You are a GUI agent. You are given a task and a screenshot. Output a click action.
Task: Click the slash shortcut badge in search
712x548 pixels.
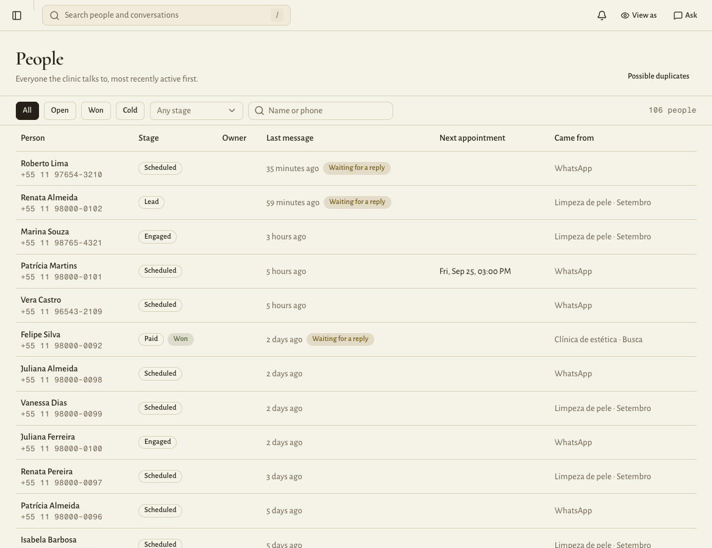click(277, 15)
